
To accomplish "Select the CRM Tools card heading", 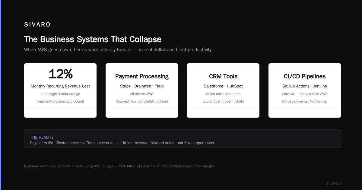I will [x=223, y=77].
